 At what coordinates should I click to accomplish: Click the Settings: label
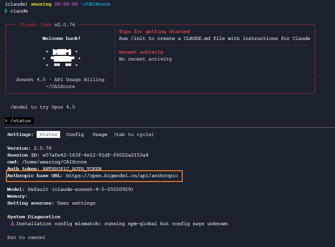point(20,134)
